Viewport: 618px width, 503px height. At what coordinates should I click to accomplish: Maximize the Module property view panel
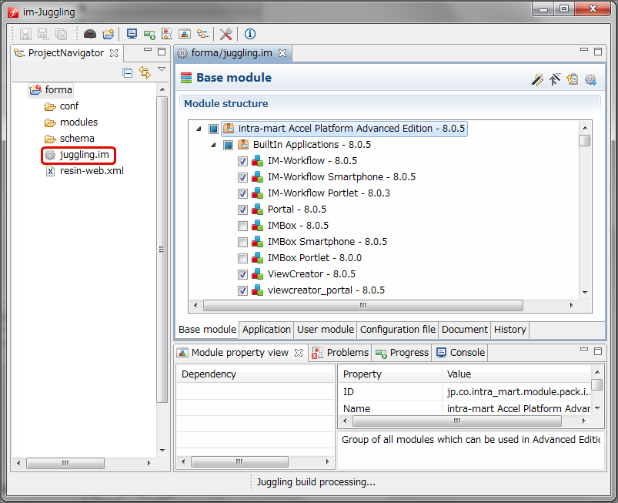[598, 350]
